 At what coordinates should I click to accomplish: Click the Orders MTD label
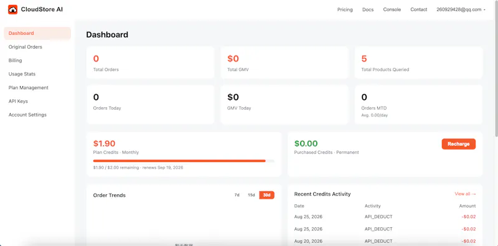[374, 108]
